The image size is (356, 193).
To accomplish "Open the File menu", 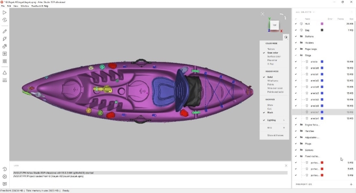I will point(3,6).
